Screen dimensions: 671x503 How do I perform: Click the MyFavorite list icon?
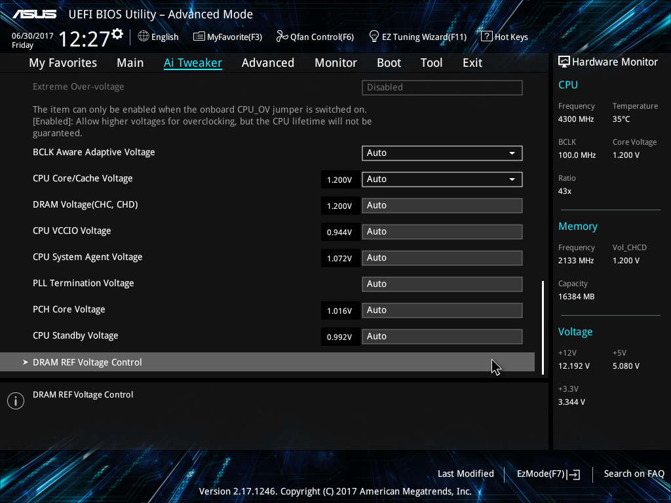coord(199,37)
